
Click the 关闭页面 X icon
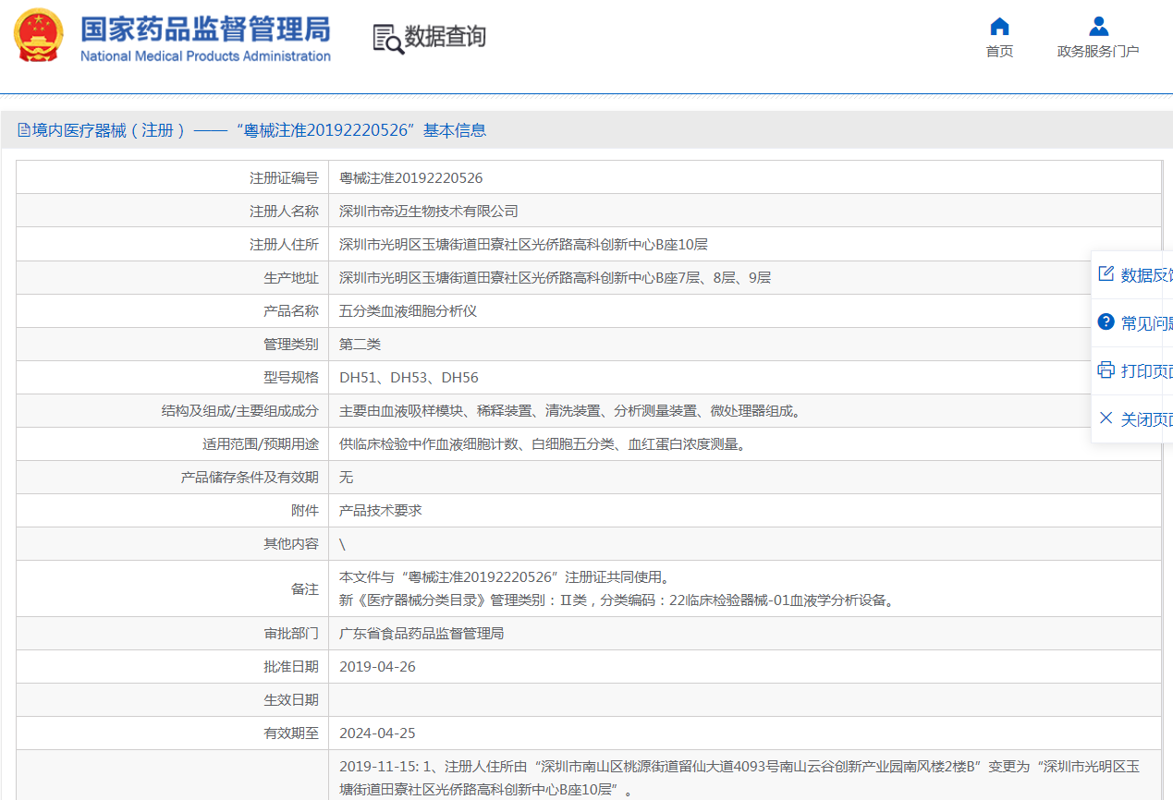1106,418
